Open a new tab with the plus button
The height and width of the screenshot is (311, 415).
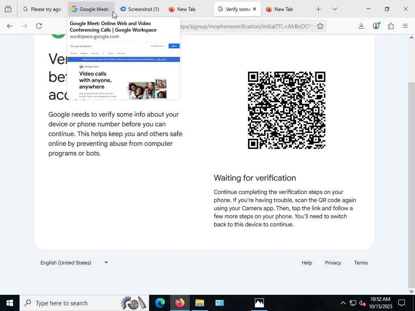coord(319,9)
